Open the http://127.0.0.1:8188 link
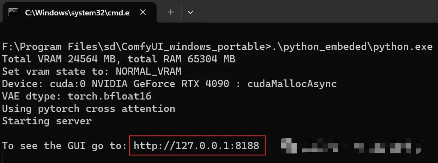The height and width of the screenshot is (163, 438). (196, 146)
